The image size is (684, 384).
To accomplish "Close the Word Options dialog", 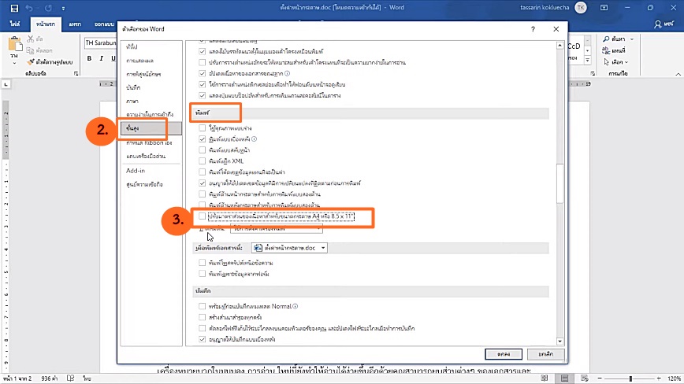I will pos(556,29).
